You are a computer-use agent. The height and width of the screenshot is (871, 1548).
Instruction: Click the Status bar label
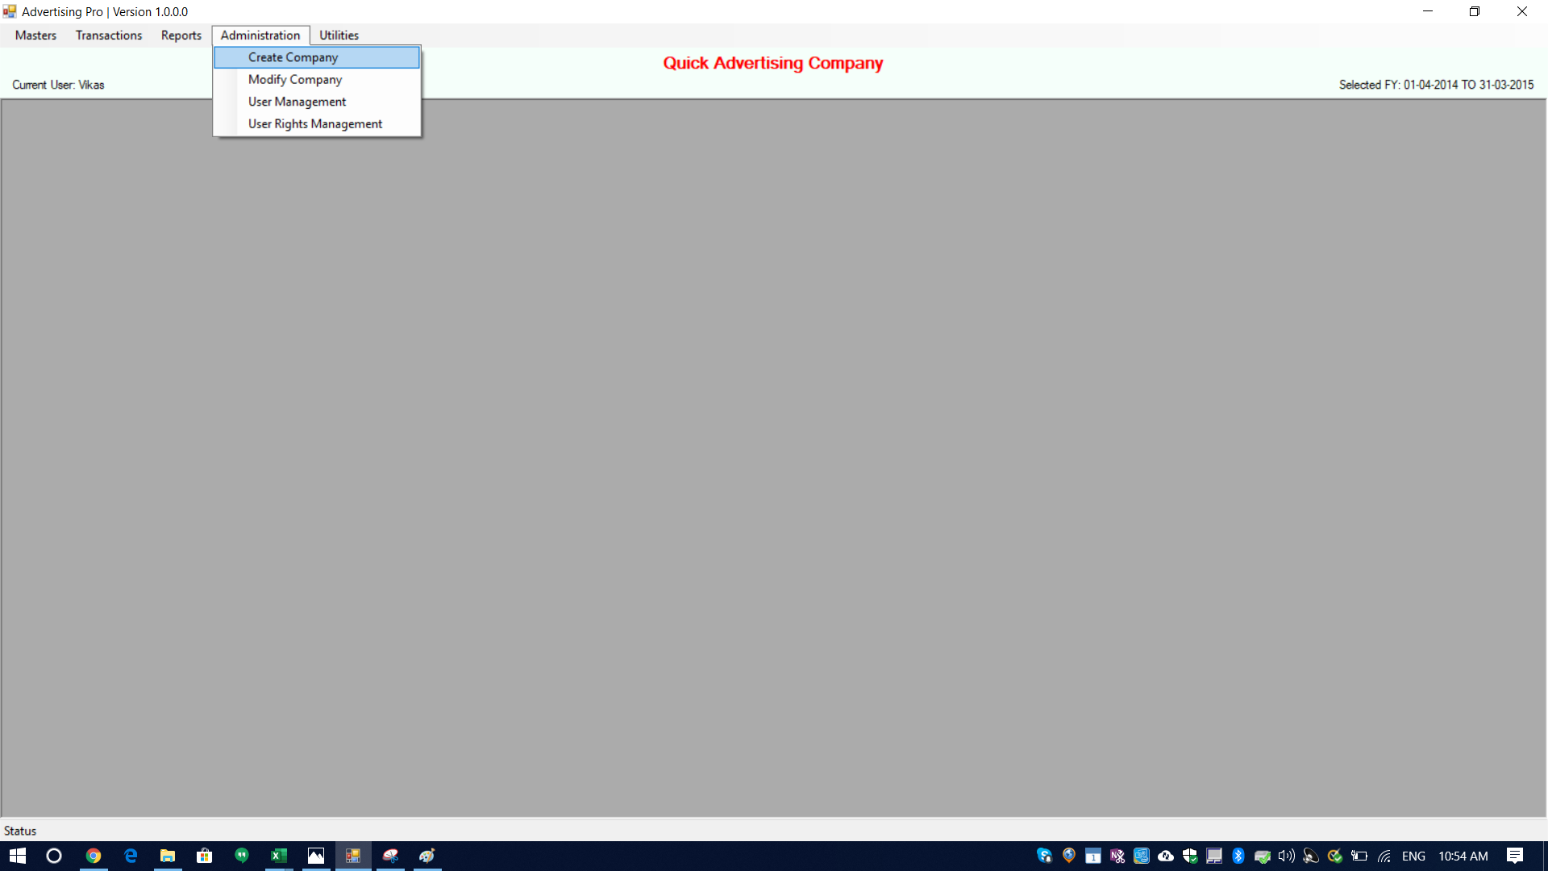20,831
